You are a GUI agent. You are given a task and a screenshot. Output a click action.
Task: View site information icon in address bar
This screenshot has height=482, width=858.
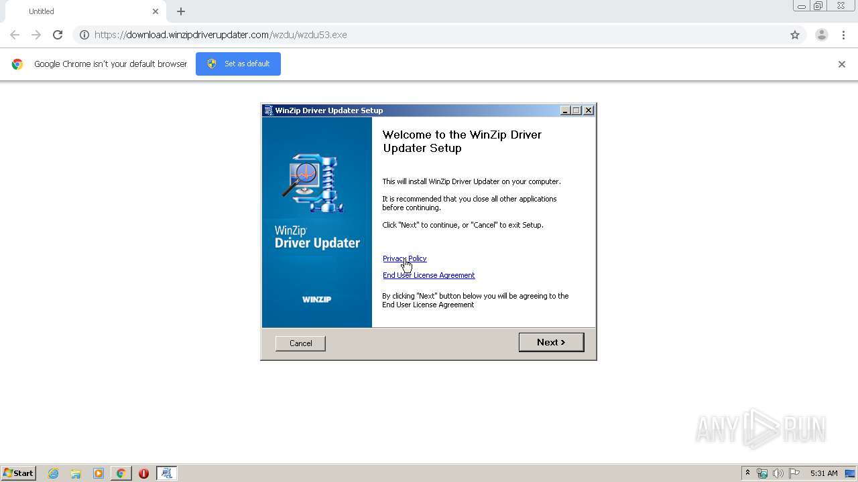pos(84,35)
